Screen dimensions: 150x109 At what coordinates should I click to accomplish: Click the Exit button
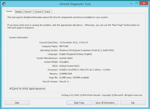[x=133, y=103]
